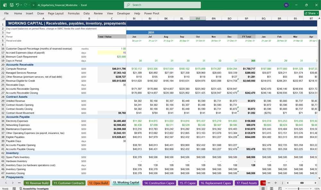This screenshot has width=321, height=190.
Task: Select the 'Payable Days' value 30
Action: (x=112, y=141)
